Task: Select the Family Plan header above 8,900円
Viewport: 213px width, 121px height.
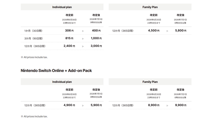Action: coord(150,82)
